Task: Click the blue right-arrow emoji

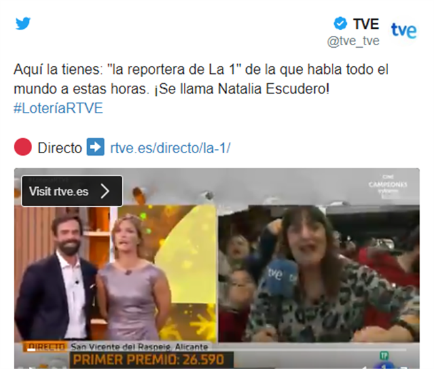Action: coord(96,147)
